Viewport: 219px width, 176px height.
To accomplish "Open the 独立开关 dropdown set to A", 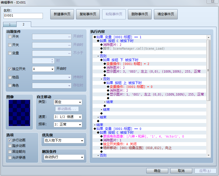I will (x=43, y=69).
